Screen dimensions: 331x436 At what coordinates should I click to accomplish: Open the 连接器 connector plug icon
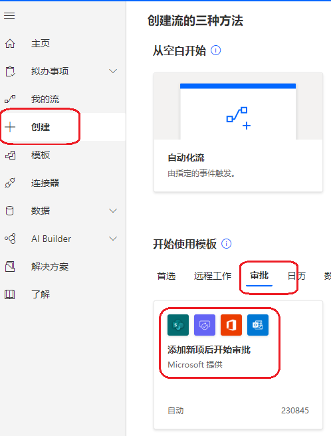[x=10, y=183]
